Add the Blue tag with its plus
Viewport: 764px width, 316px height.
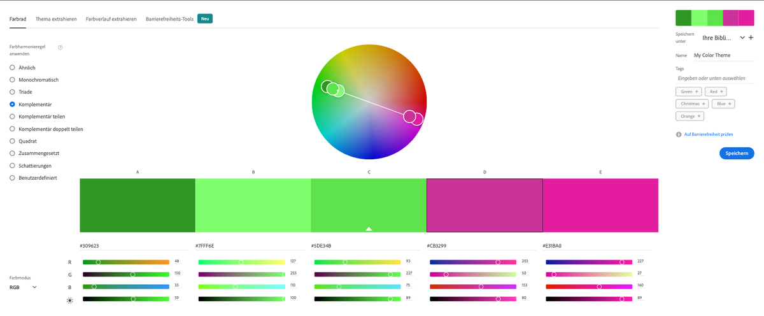[728, 103]
